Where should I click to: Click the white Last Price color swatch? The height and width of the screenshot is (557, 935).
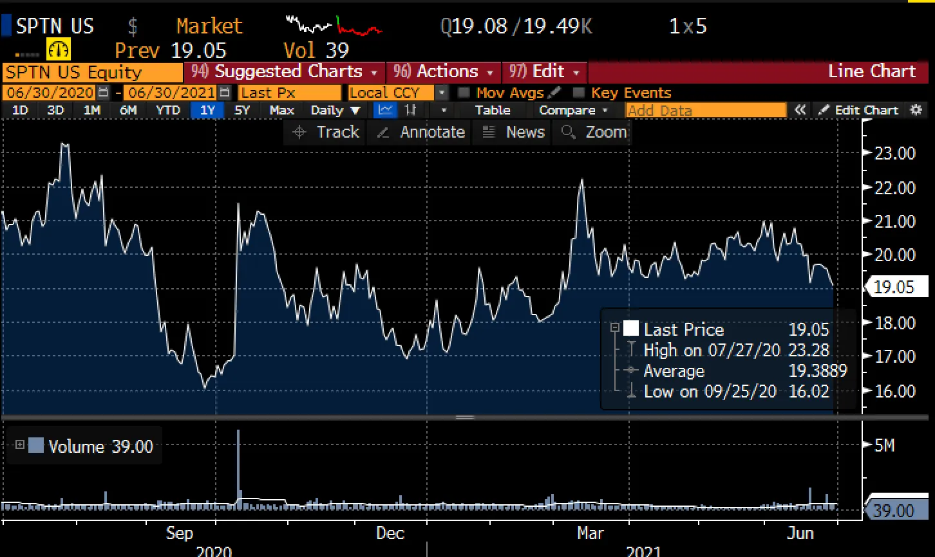point(630,329)
